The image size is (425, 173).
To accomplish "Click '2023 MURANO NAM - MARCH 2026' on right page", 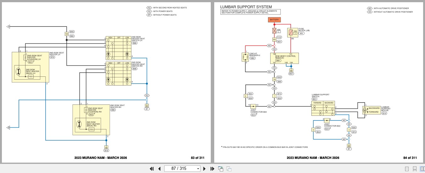I will (313, 158).
